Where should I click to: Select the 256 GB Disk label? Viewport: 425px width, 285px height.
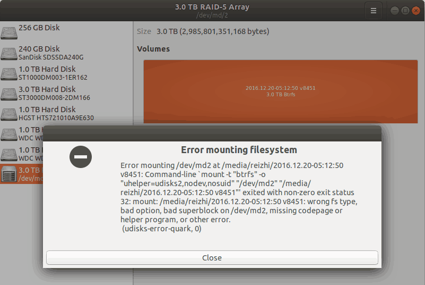pyautogui.click(x=39, y=28)
